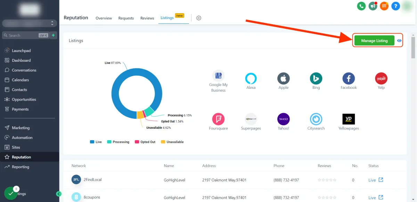Switch to the Reviews tab

coord(147,18)
